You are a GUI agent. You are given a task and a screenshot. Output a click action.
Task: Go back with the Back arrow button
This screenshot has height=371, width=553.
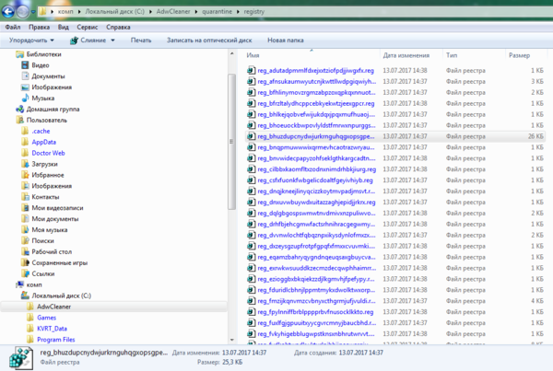pos(7,12)
